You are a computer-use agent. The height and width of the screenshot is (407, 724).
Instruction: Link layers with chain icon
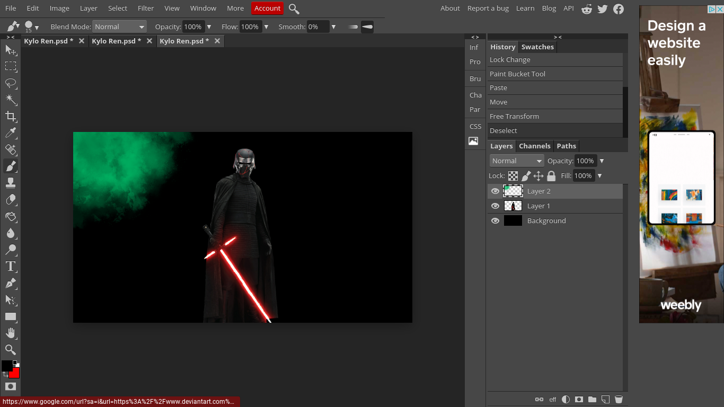click(x=539, y=400)
